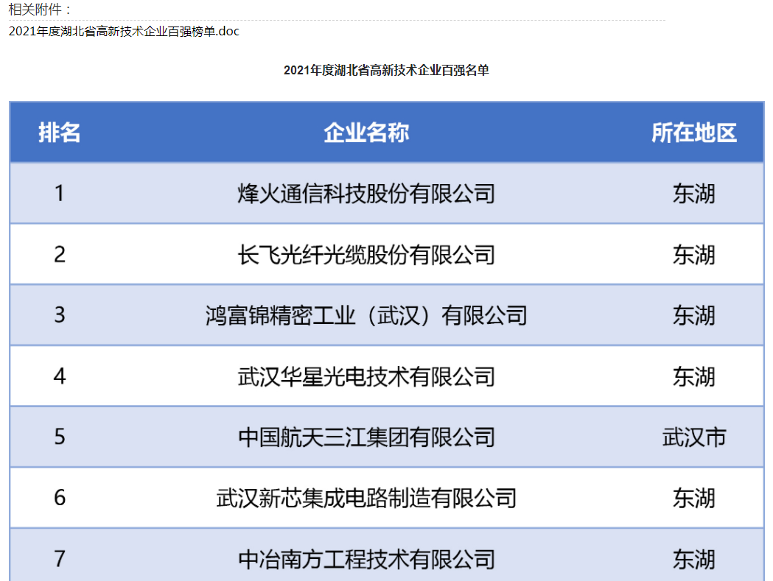Click rank number 3 cell

click(60, 316)
